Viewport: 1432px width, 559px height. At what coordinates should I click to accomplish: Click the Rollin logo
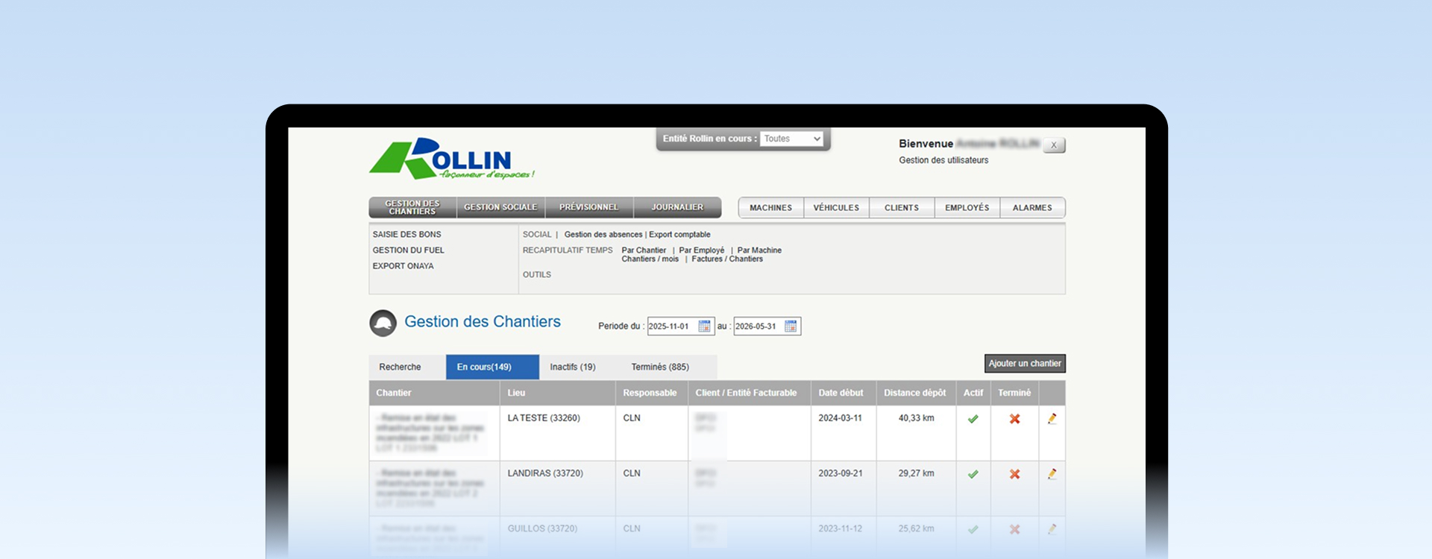[x=452, y=159]
